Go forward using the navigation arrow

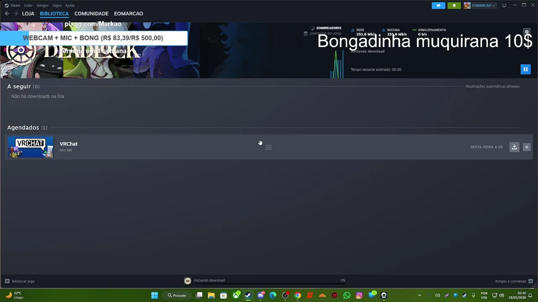[x=16, y=13]
